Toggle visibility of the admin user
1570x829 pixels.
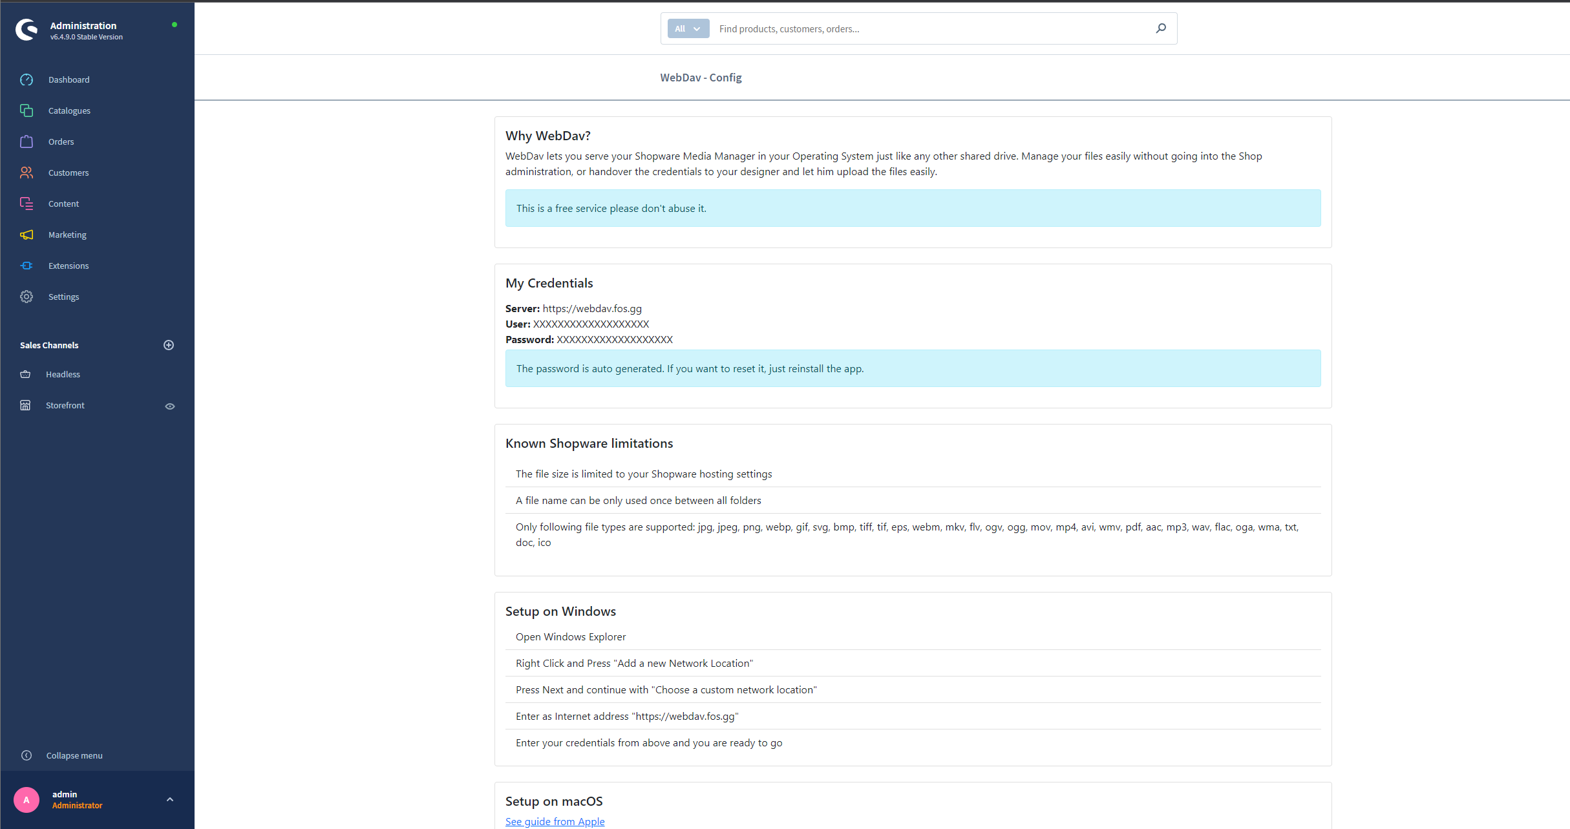point(170,799)
